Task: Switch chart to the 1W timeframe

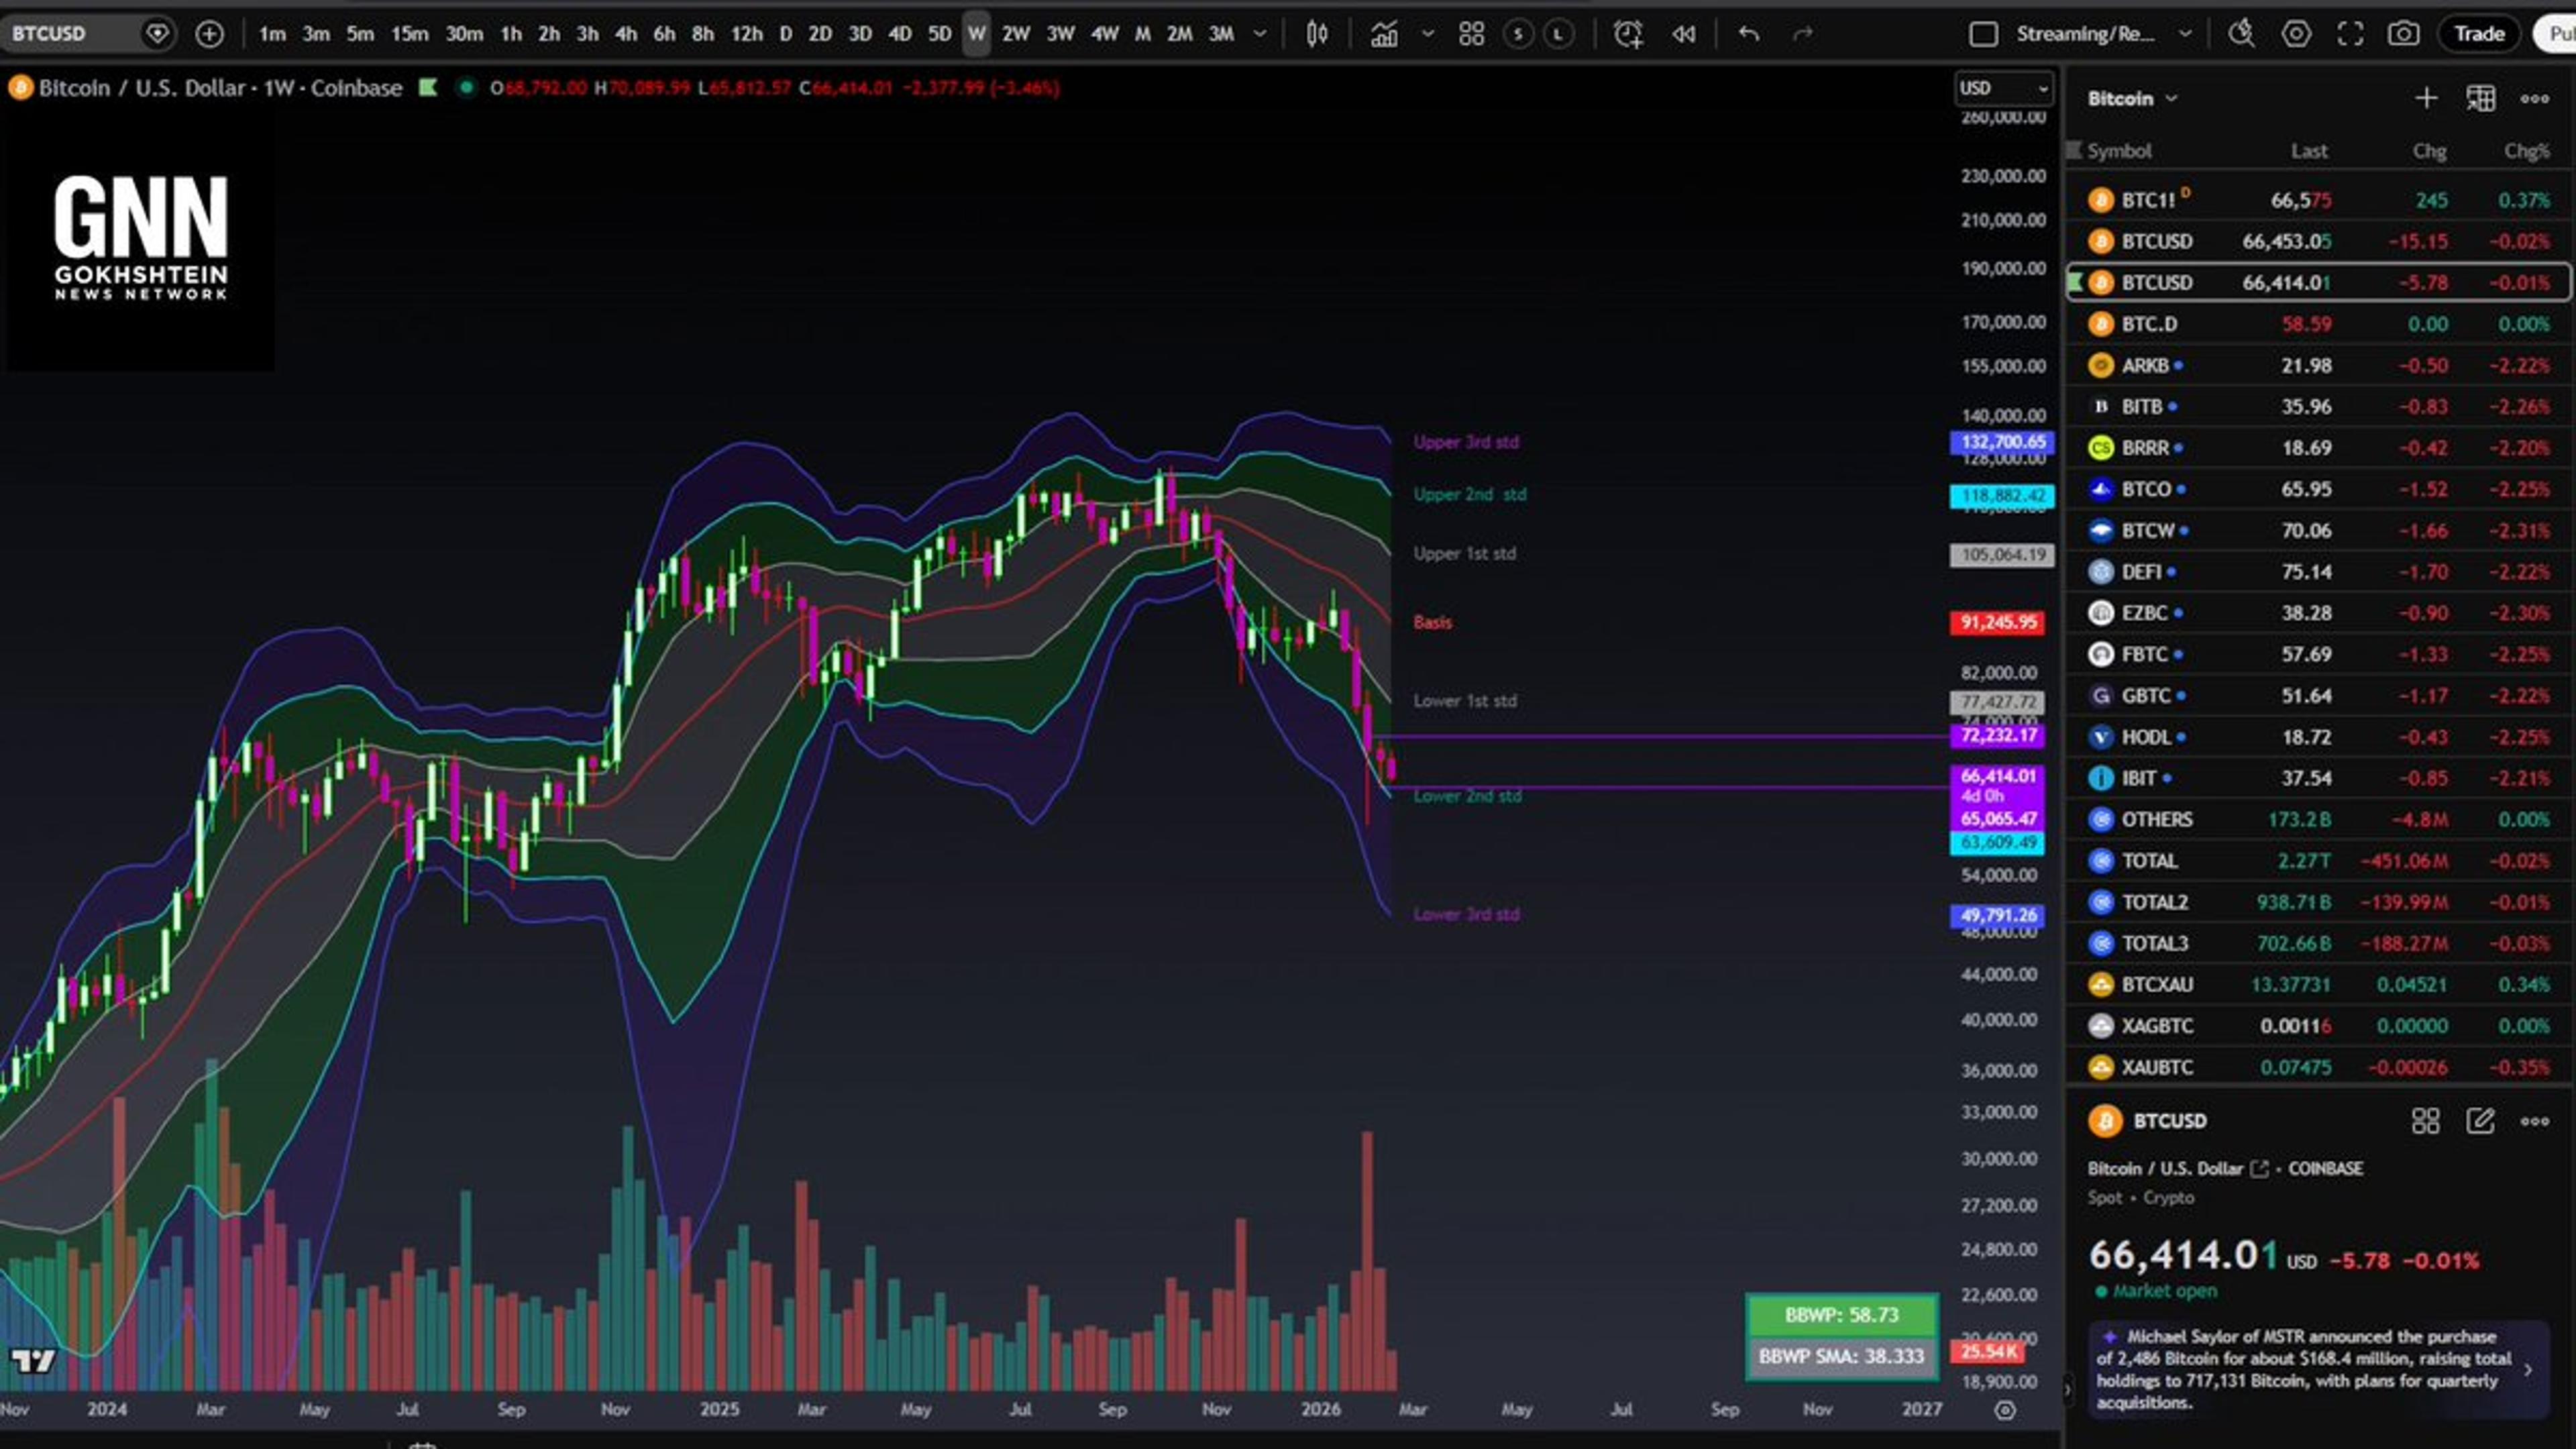Action: 977,33
